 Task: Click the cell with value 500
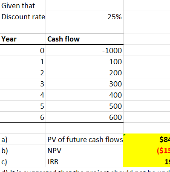[85, 106]
